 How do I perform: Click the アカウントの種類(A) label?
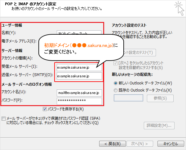[17, 58]
